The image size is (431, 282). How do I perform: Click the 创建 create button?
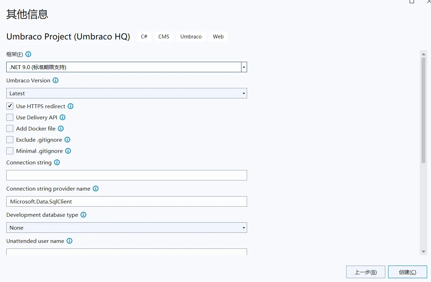click(407, 272)
